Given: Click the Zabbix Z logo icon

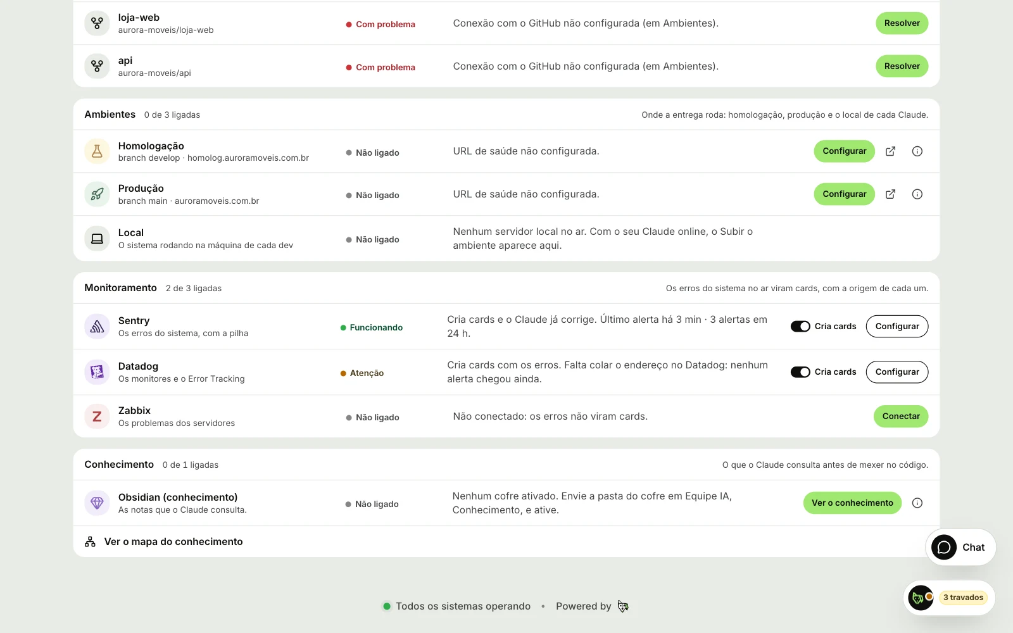Looking at the screenshot, I should pos(97,417).
